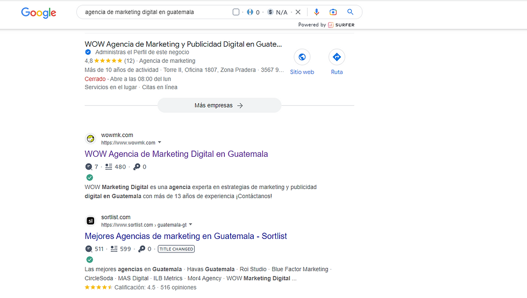Click the 'Cerrado' status text

point(95,79)
